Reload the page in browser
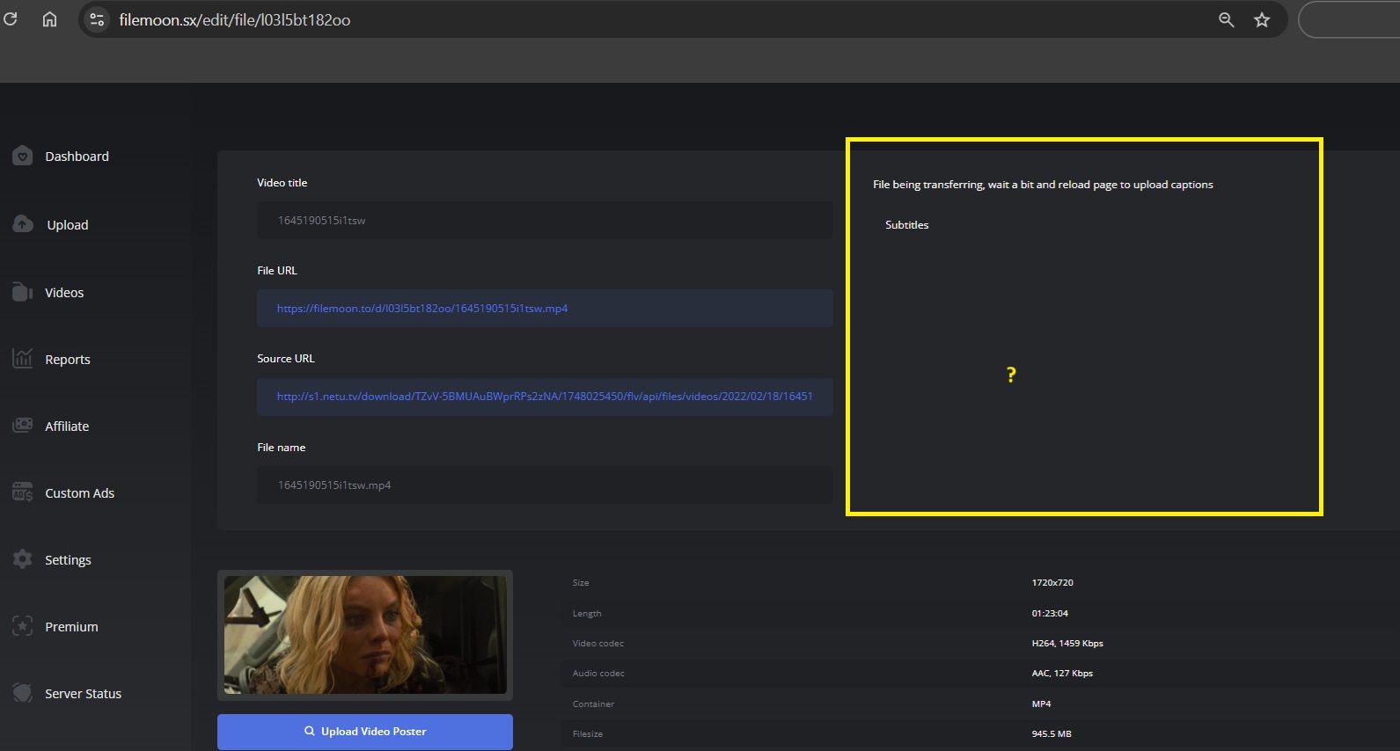The width and height of the screenshot is (1400, 751). pyautogui.click(x=11, y=19)
